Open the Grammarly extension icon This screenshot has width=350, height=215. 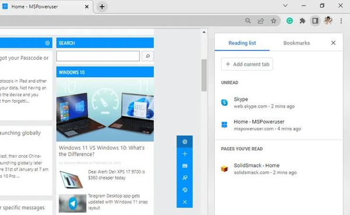289,21
